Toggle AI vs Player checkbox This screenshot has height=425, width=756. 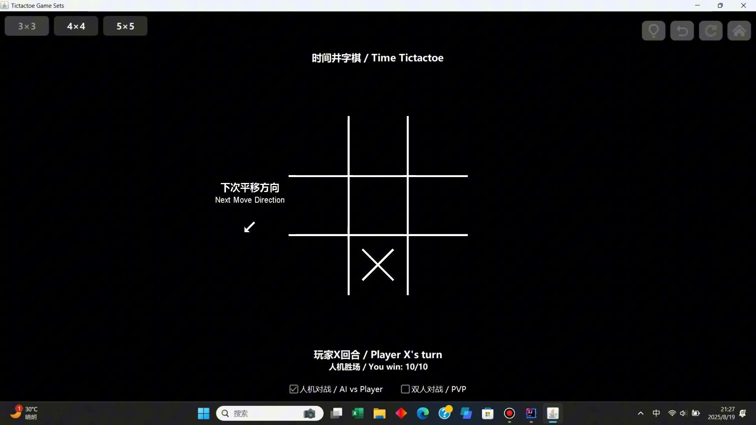(x=294, y=389)
